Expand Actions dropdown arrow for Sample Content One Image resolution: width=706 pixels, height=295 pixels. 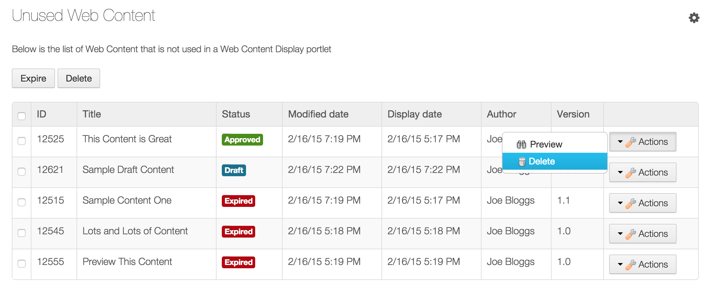[620, 203]
